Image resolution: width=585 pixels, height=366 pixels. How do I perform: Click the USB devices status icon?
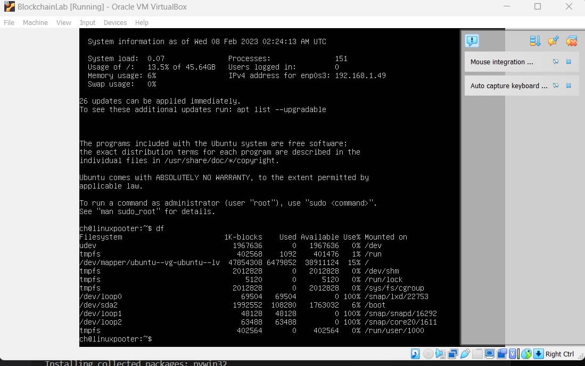pyautogui.click(x=465, y=354)
